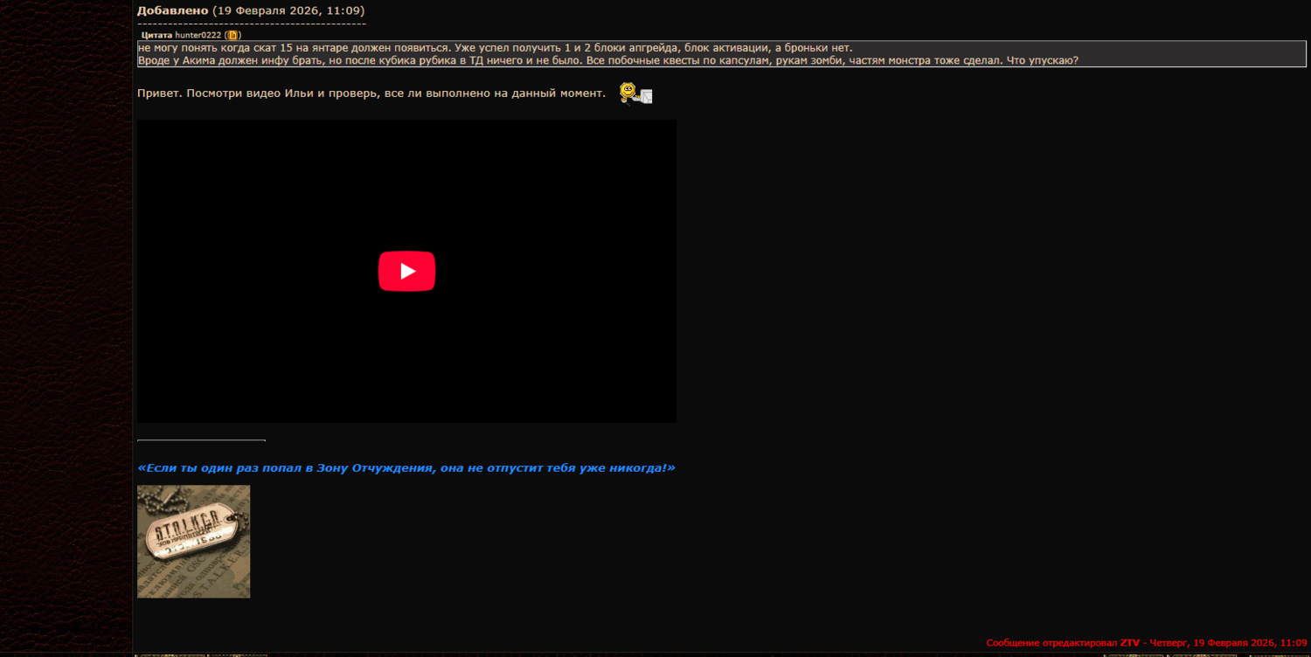Click the date next to "Добавлено"
This screenshot has width=1311, height=657.
[x=288, y=10]
